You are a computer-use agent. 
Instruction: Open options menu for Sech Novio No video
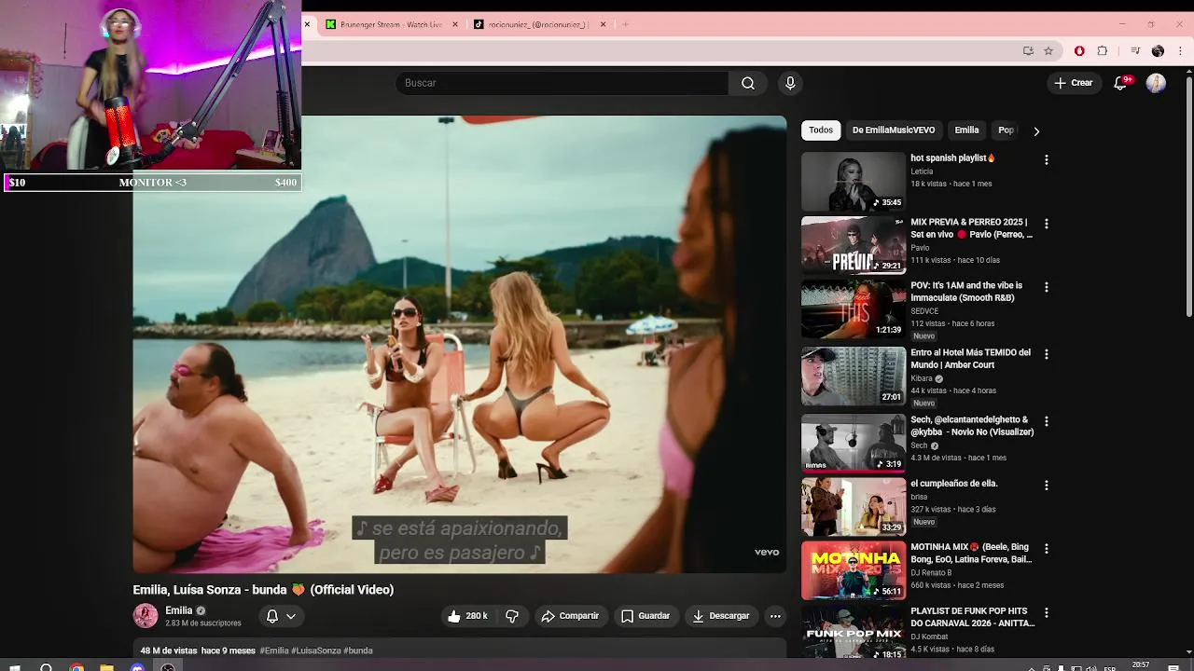pos(1047,421)
